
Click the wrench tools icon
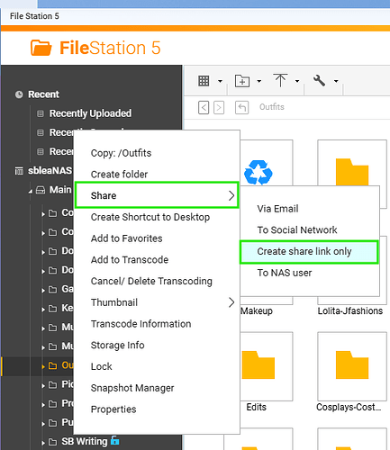320,81
